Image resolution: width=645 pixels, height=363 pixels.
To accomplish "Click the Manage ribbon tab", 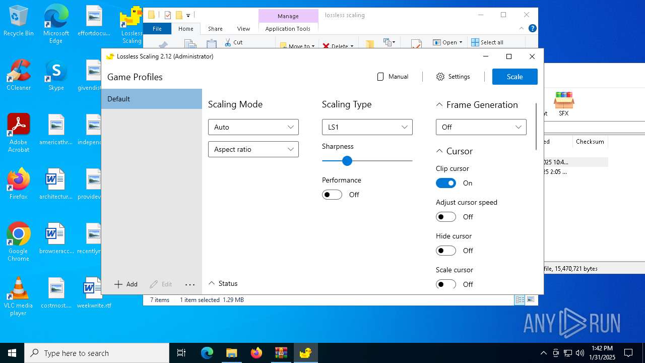I will coord(288,16).
